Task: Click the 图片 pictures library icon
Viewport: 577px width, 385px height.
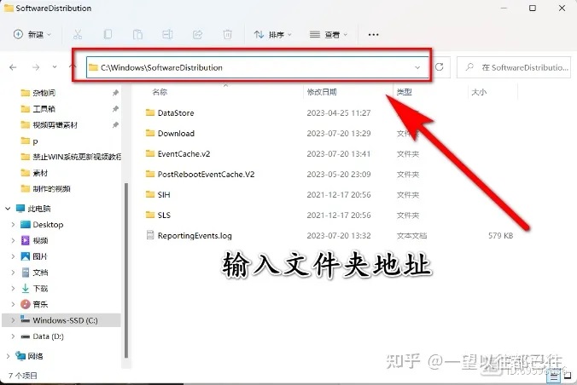Action: click(25, 256)
